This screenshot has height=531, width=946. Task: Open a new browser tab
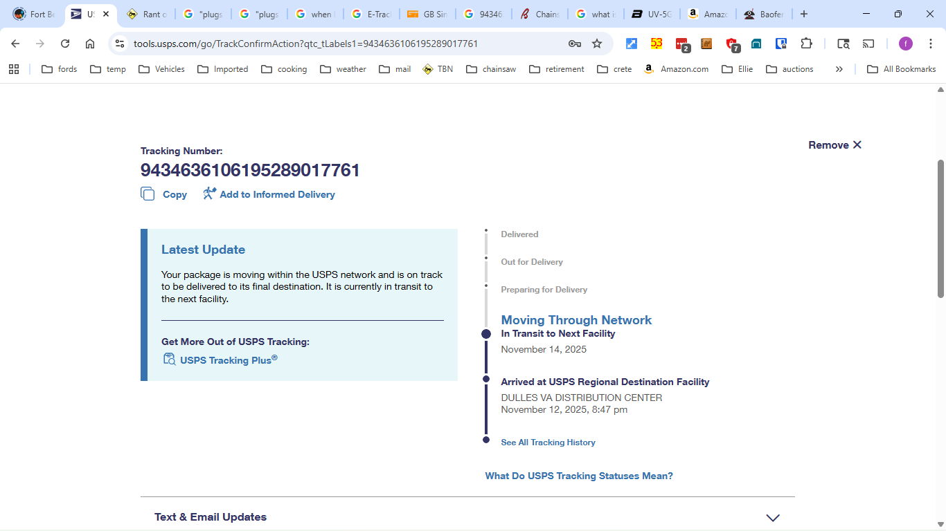[803, 14]
